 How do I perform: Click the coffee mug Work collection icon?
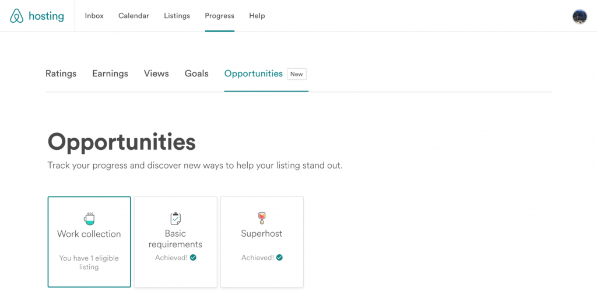(89, 219)
